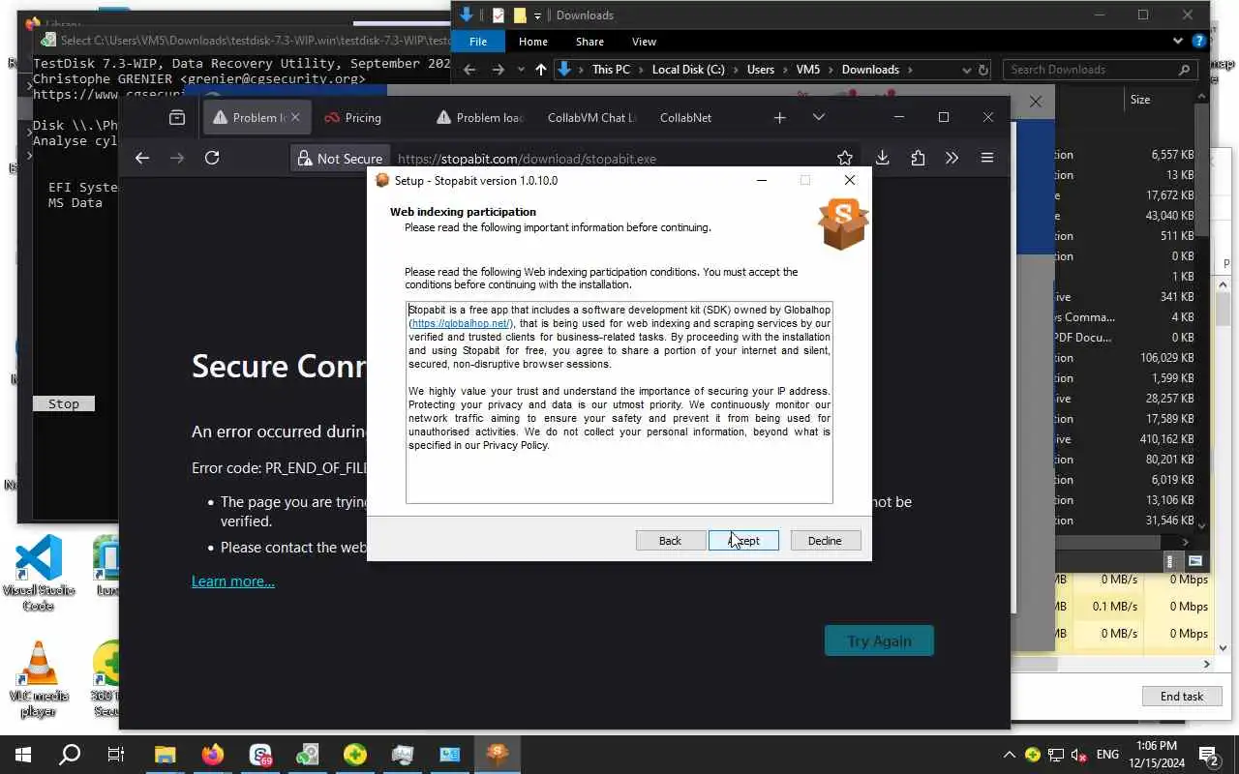Click Back in the Stopabit setup

(670, 541)
